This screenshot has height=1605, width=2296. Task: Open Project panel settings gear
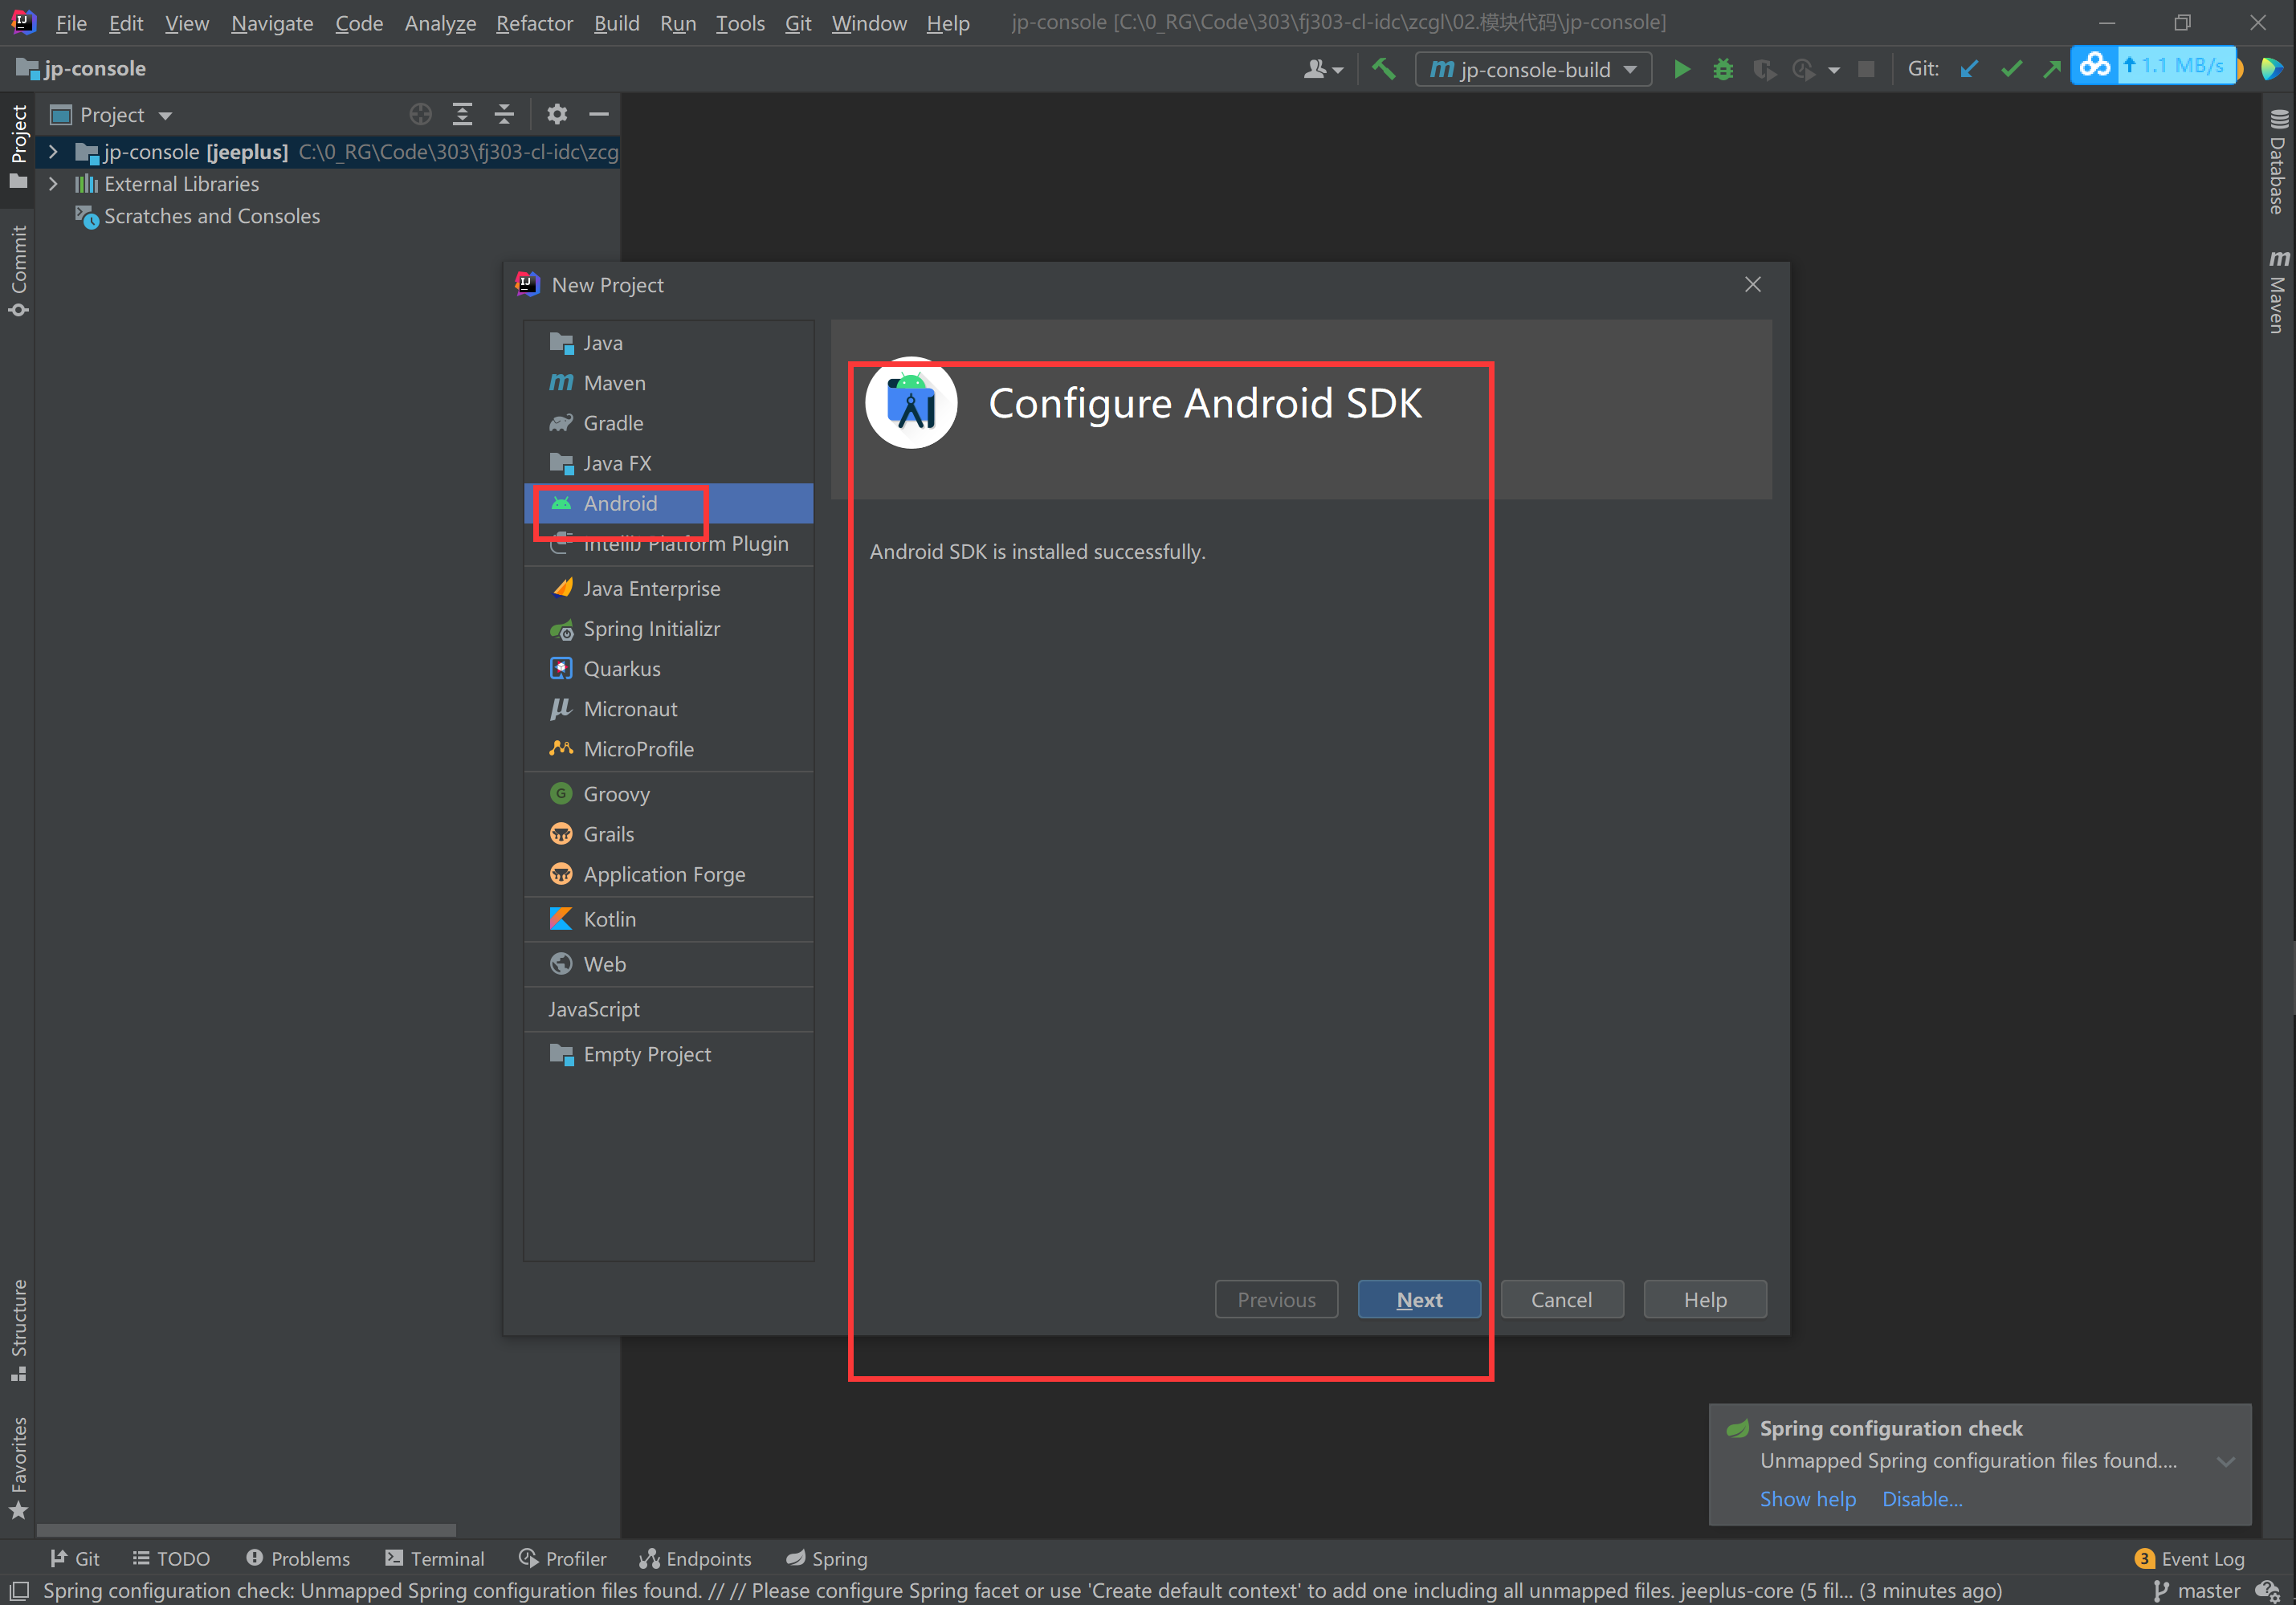tap(557, 115)
